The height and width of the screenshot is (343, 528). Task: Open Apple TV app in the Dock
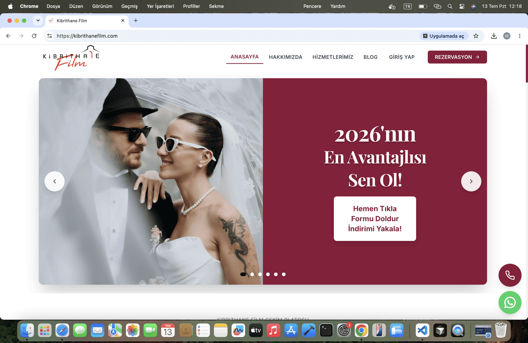click(x=256, y=330)
